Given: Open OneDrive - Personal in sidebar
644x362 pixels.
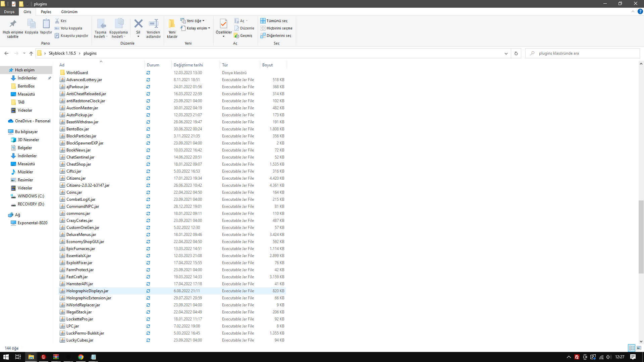Looking at the screenshot, I should click(x=33, y=121).
